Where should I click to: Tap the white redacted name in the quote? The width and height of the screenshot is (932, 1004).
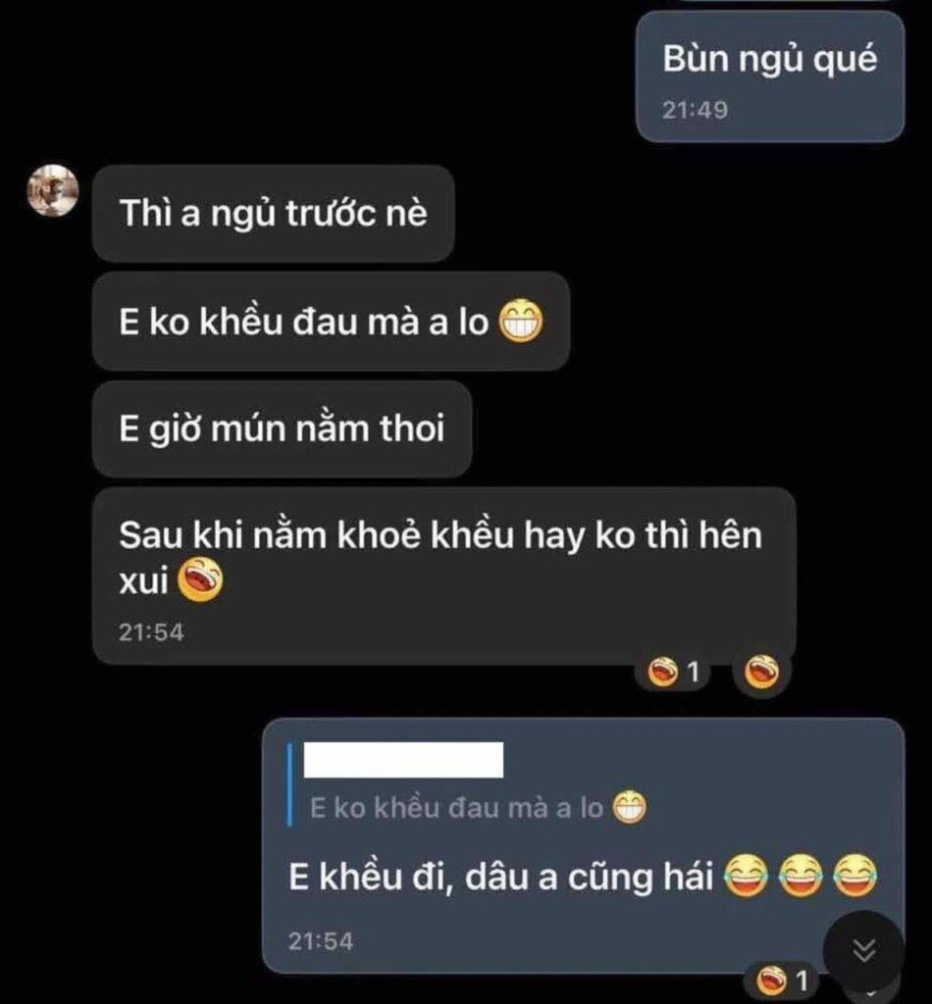coord(403,760)
